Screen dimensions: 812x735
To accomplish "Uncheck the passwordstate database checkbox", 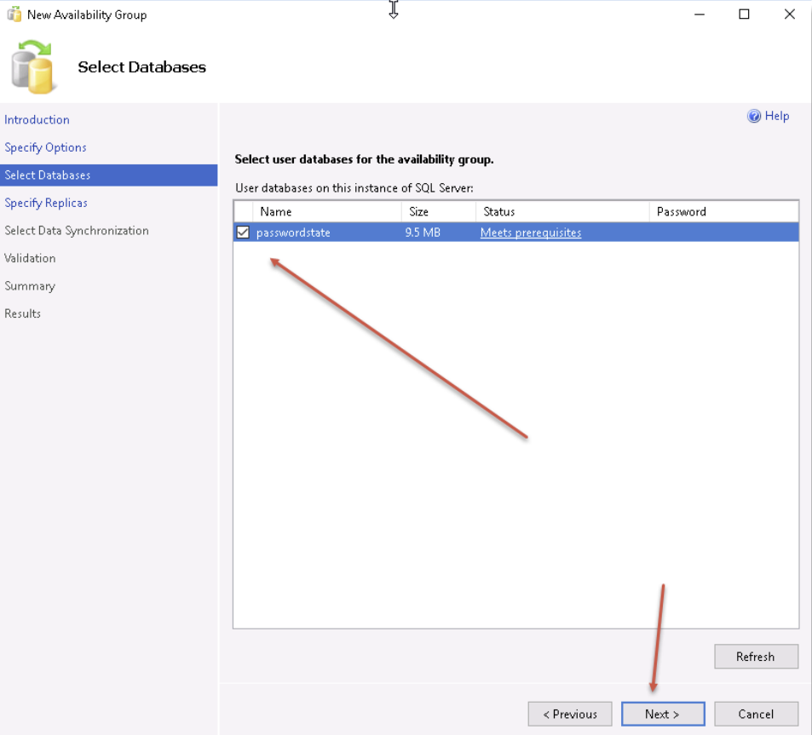I will pos(243,233).
